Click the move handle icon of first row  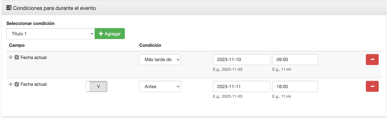point(11,57)
